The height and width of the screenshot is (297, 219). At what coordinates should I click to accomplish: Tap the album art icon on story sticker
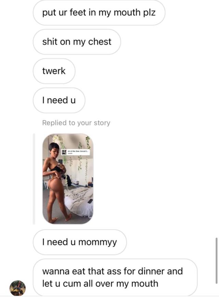64,152
